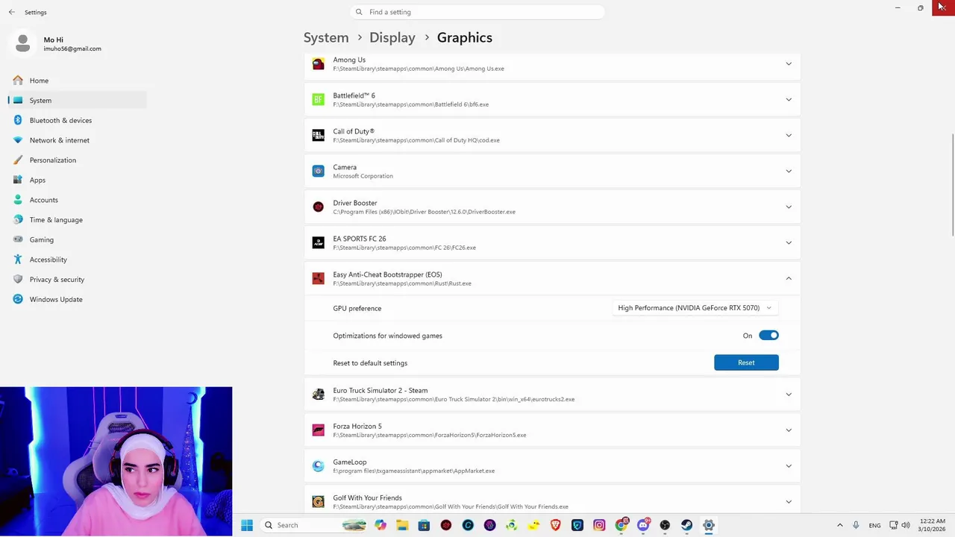The width and height of the screenshot is (955, 537).
Task: Expand the Camera entry
Action: tap(789, 172)
